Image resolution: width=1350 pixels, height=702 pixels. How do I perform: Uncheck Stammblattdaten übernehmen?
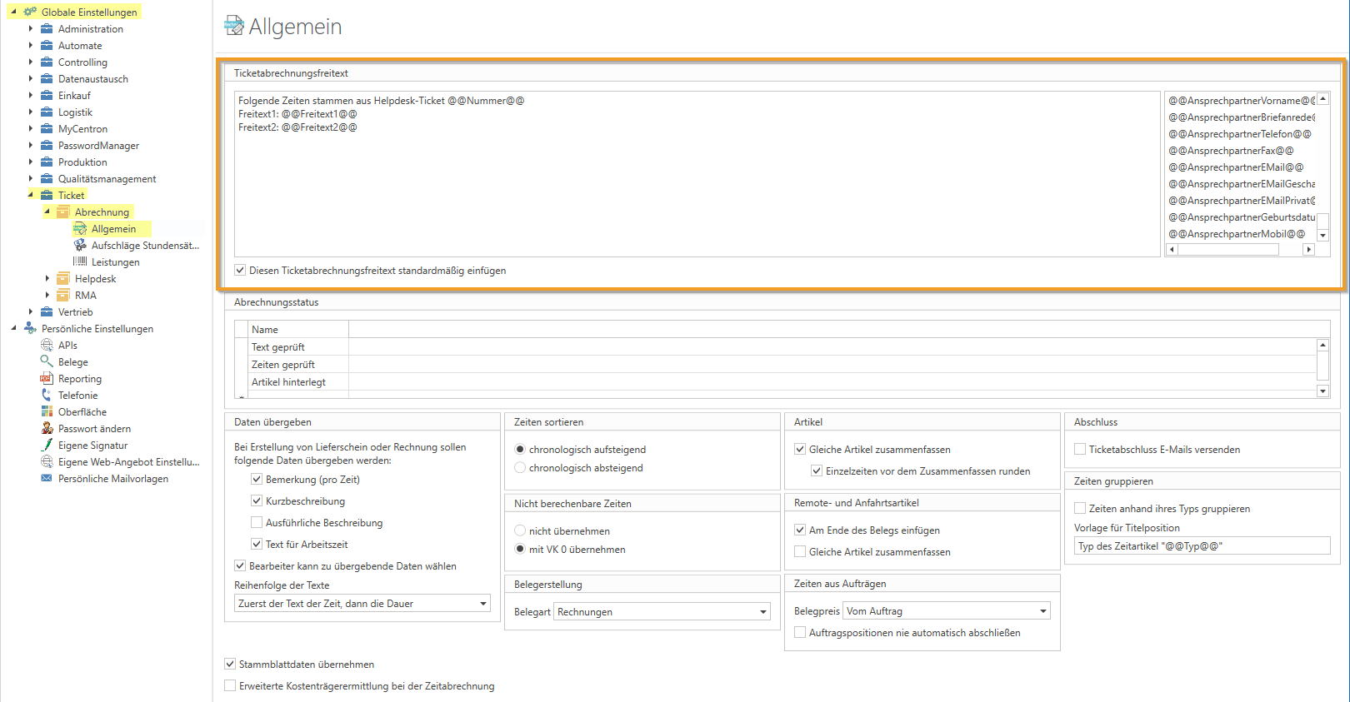click(x=230, y=665)
